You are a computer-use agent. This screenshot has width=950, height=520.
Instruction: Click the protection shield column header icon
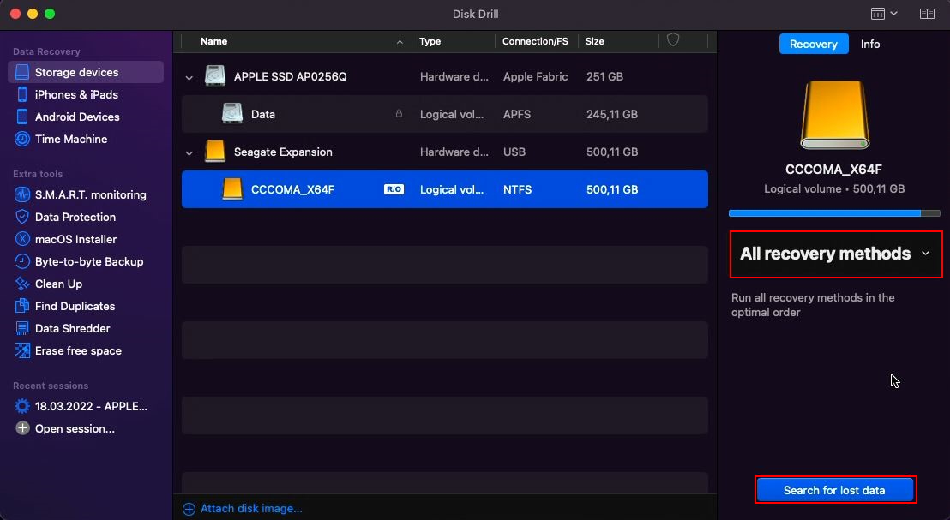673,40
